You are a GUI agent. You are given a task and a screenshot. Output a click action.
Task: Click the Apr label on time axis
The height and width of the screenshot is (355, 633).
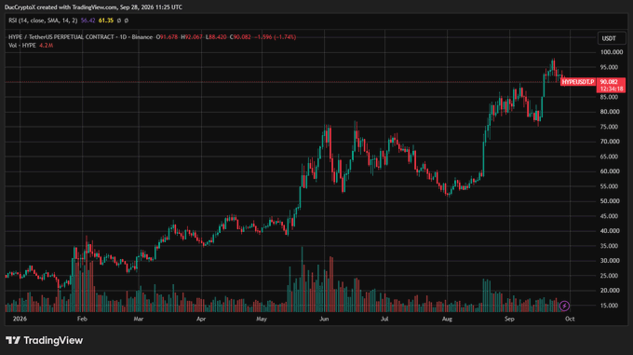pyautogui.click(x=201, y=319)
